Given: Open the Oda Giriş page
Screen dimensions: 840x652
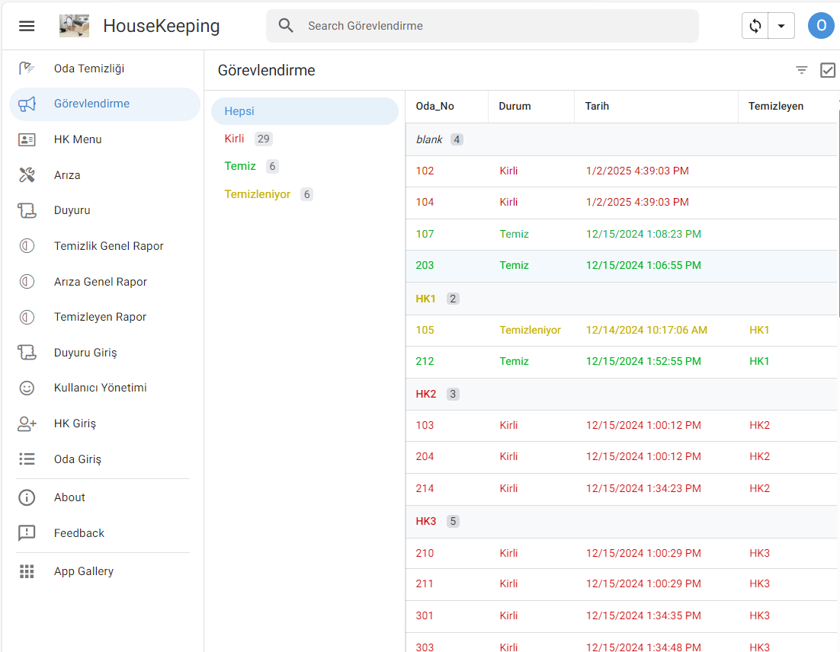Looking at the screenshot, I should 105,459.
